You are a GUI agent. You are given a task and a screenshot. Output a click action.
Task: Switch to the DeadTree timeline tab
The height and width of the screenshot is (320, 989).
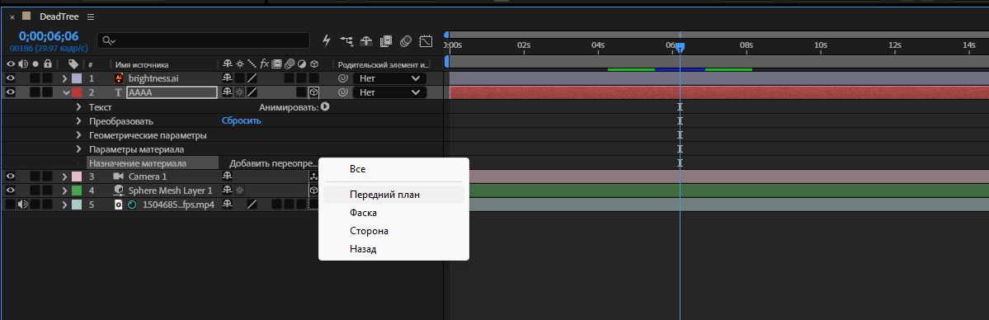coord(59,16)
